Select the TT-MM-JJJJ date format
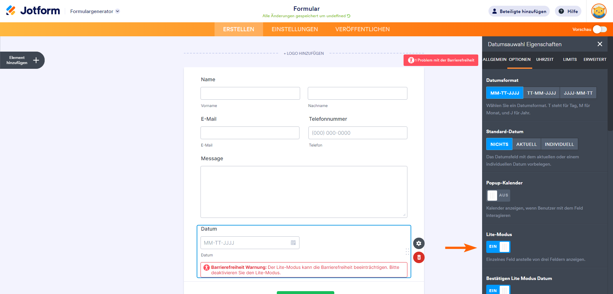 541,93
